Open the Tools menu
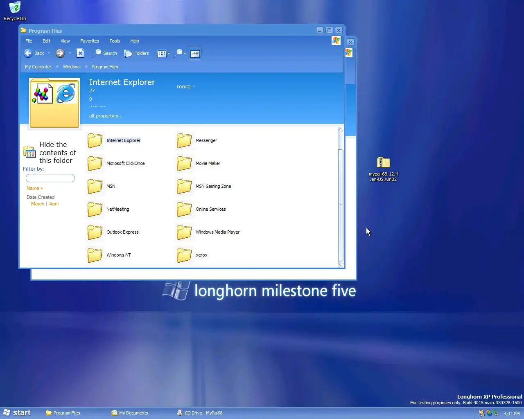 [115, 41]
